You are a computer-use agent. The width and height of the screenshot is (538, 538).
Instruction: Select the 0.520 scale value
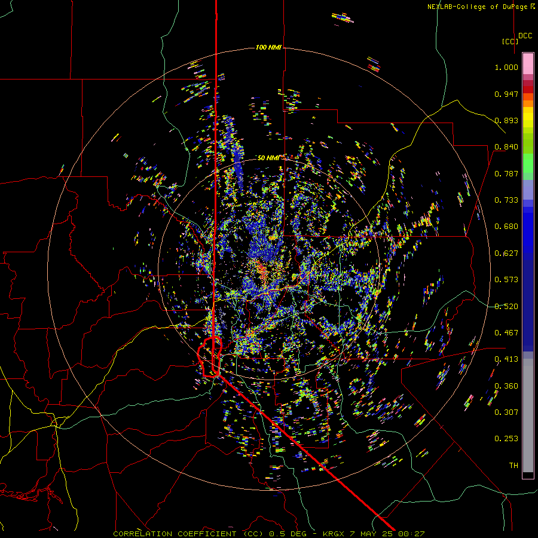pyautogui.click(x=506, y=307)
